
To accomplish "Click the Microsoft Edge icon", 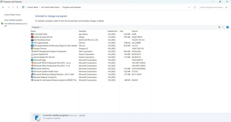I will (32, 60).
